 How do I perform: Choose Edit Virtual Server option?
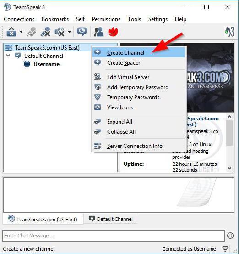139,77
